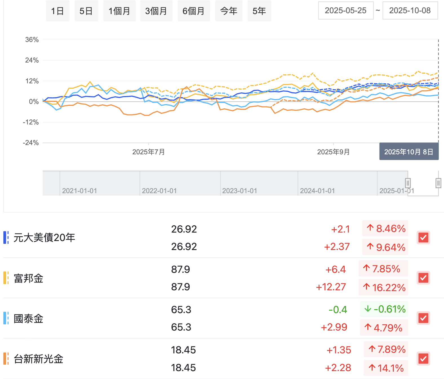Viewport: 444px width, 379px height.
Task: Click the start date field 2025-05-25
Action: click(346, 11)
